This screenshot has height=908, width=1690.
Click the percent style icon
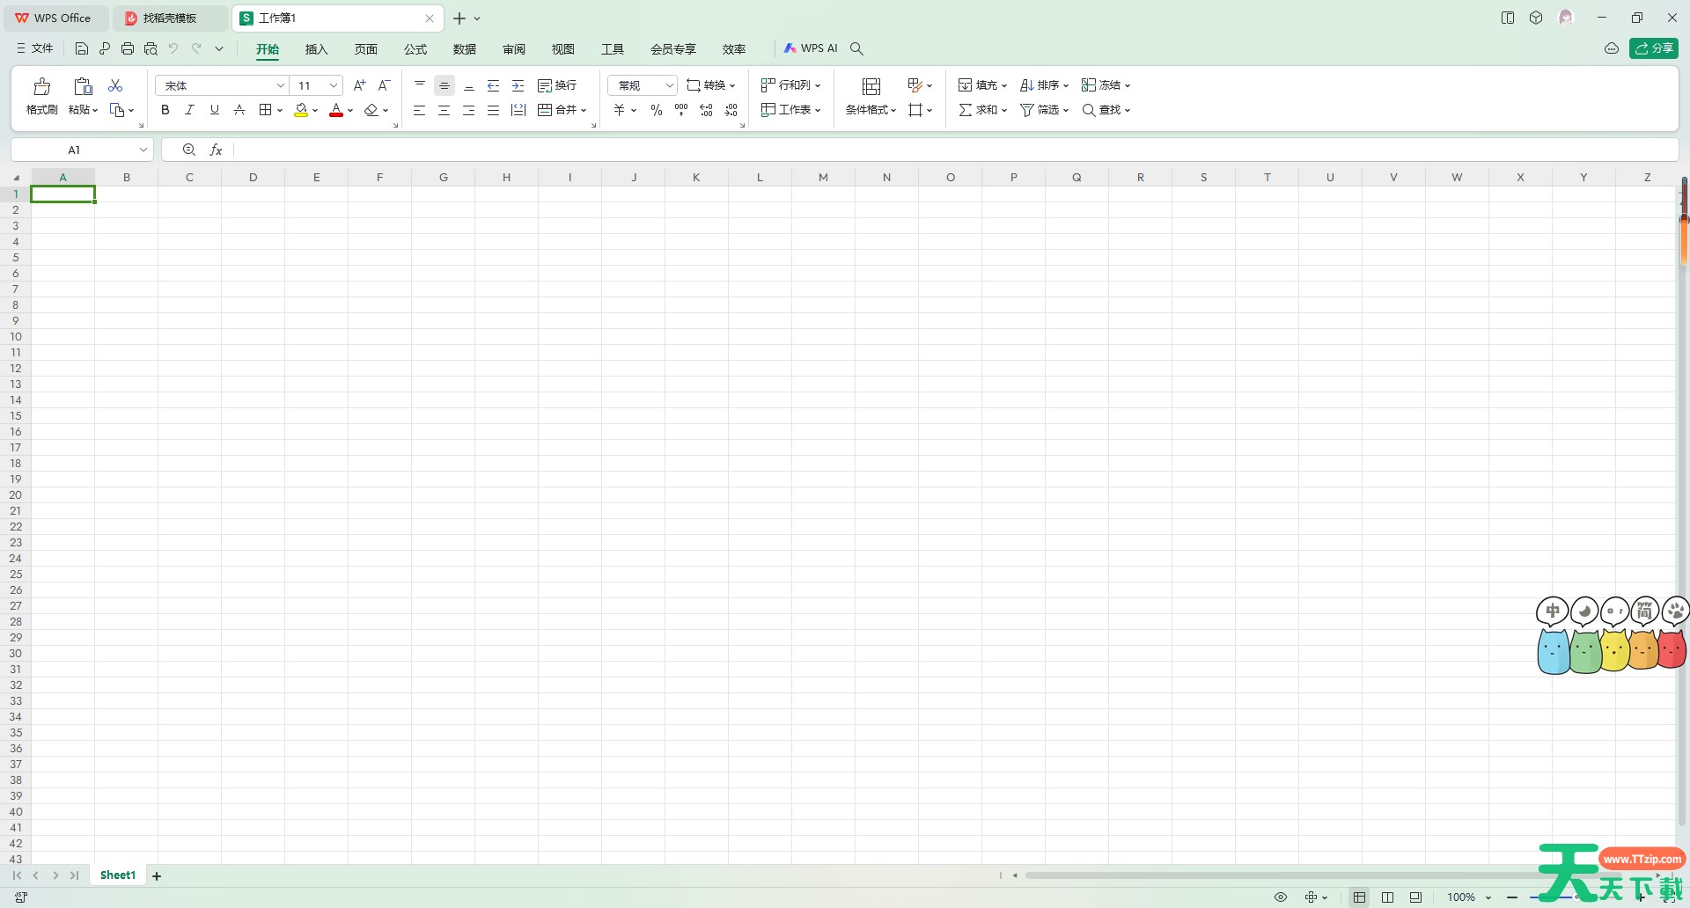pyautogui.click(x=656, y=110)
